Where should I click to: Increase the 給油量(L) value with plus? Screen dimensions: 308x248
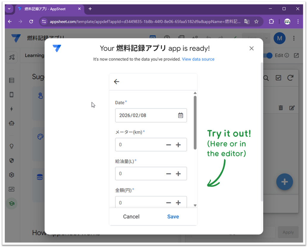[x=178, y=174]
